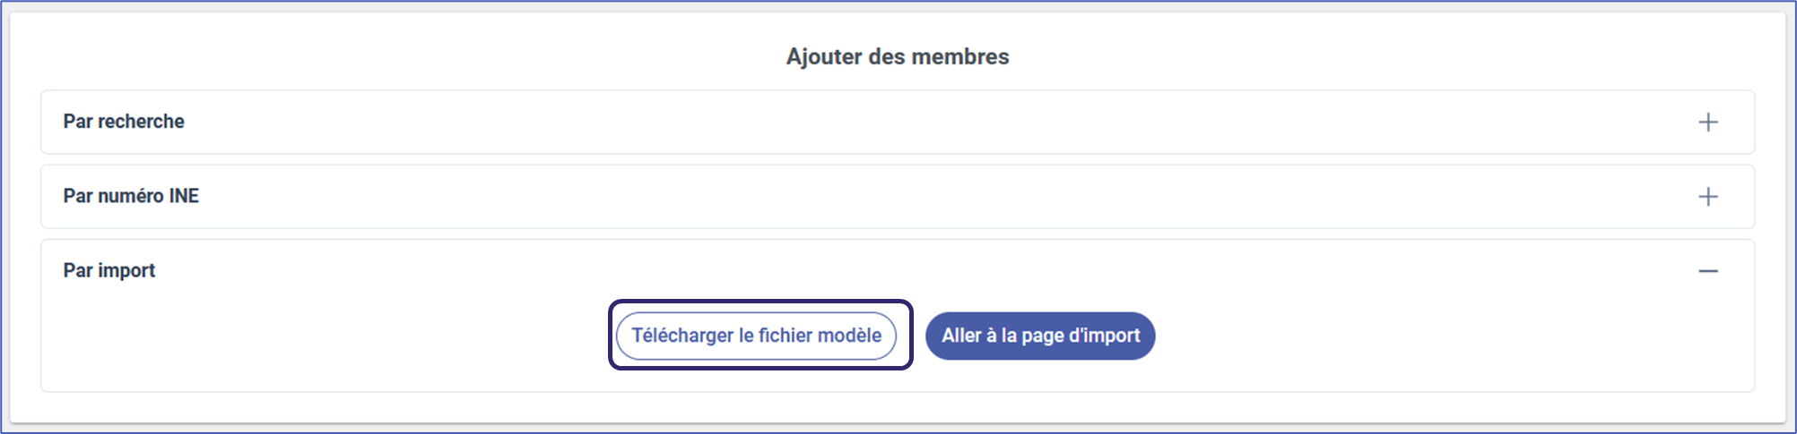The width and height of the screenshot is (1797, 434).
Task: Collapse the Par import section
Action: (897, 270)
